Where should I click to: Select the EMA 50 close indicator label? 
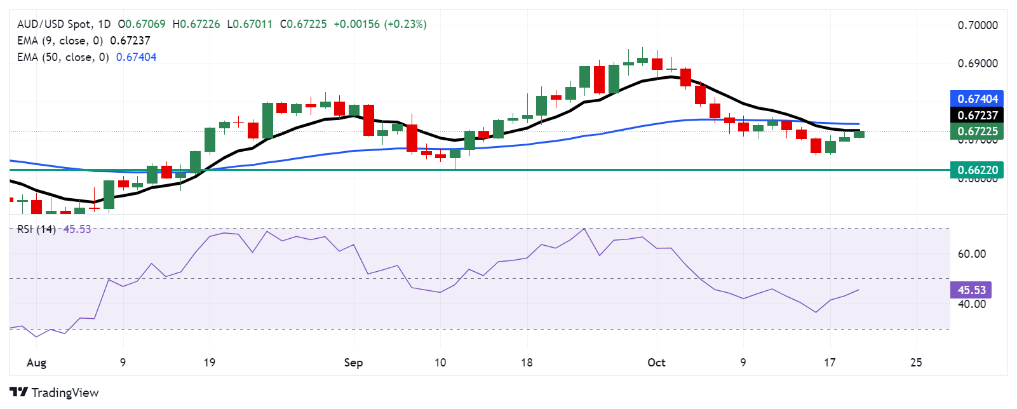[x=63, y=57]
